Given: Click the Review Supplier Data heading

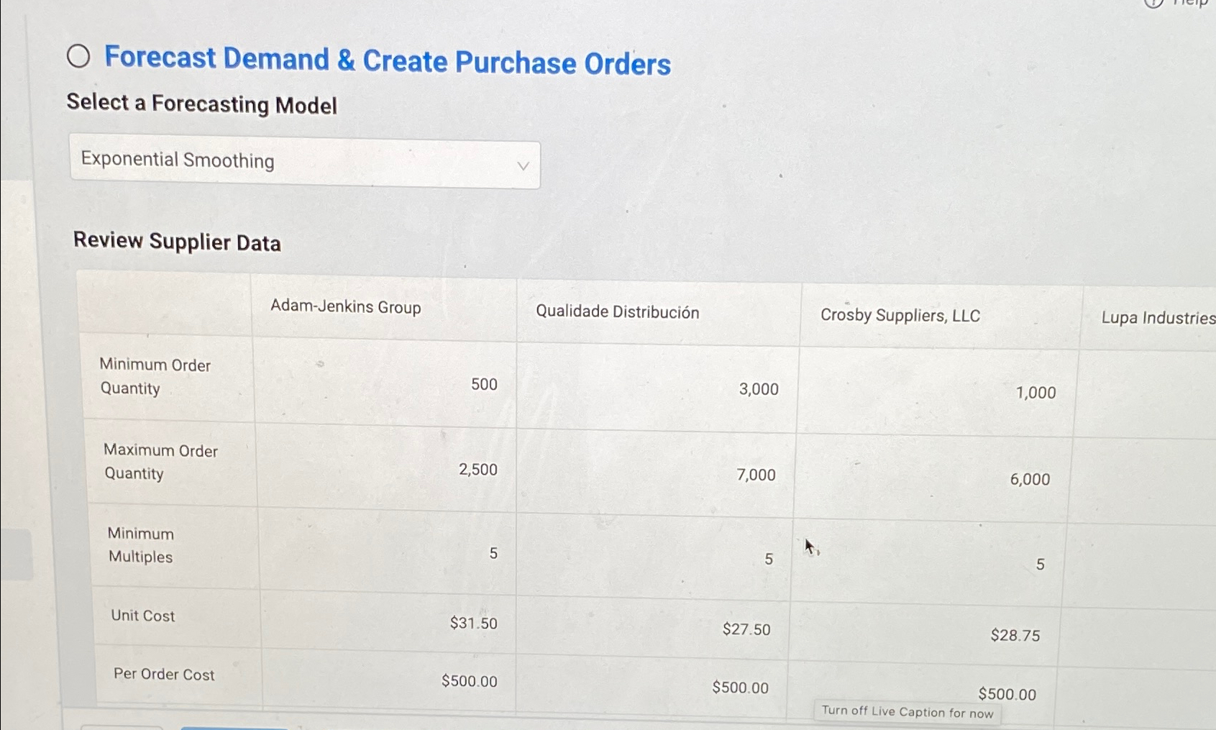Looking at the screenshot, I should click(177, 242).
